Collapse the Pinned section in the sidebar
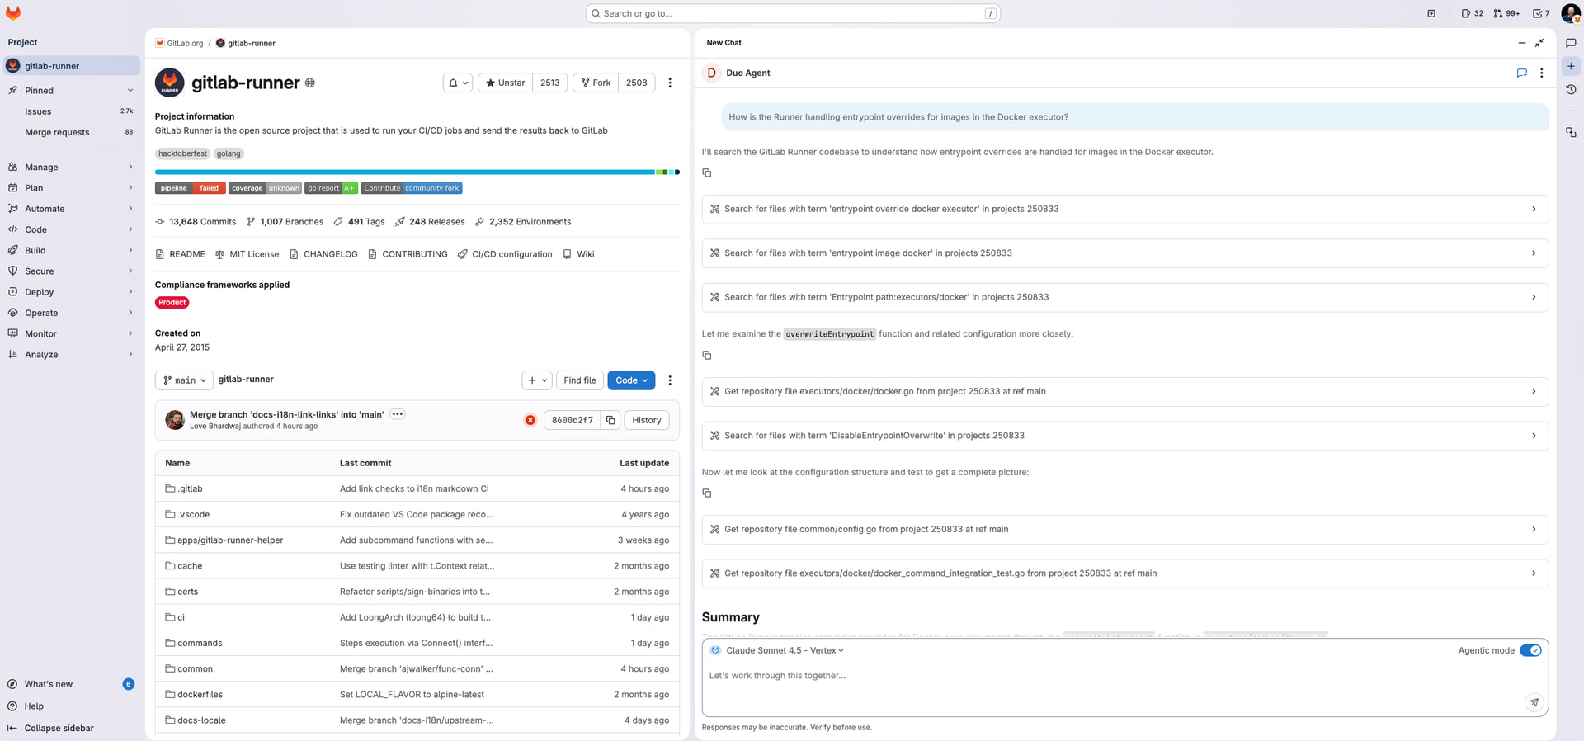This screenshot has width=1584, height=741. click(x=70, y=91)
